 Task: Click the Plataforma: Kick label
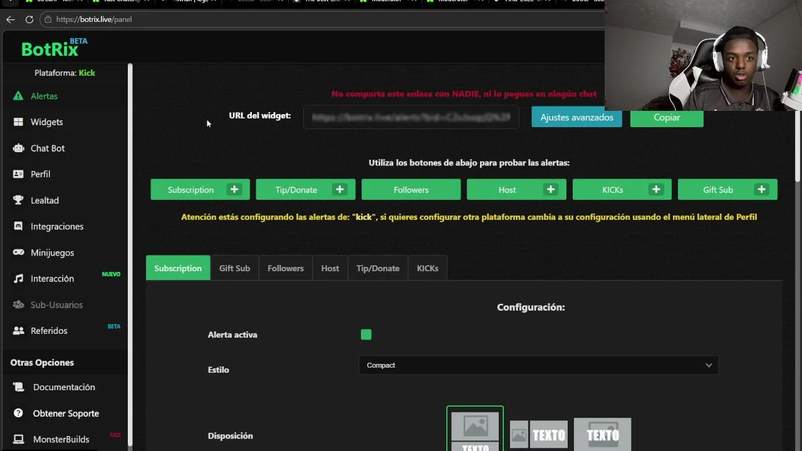point(65,73)
